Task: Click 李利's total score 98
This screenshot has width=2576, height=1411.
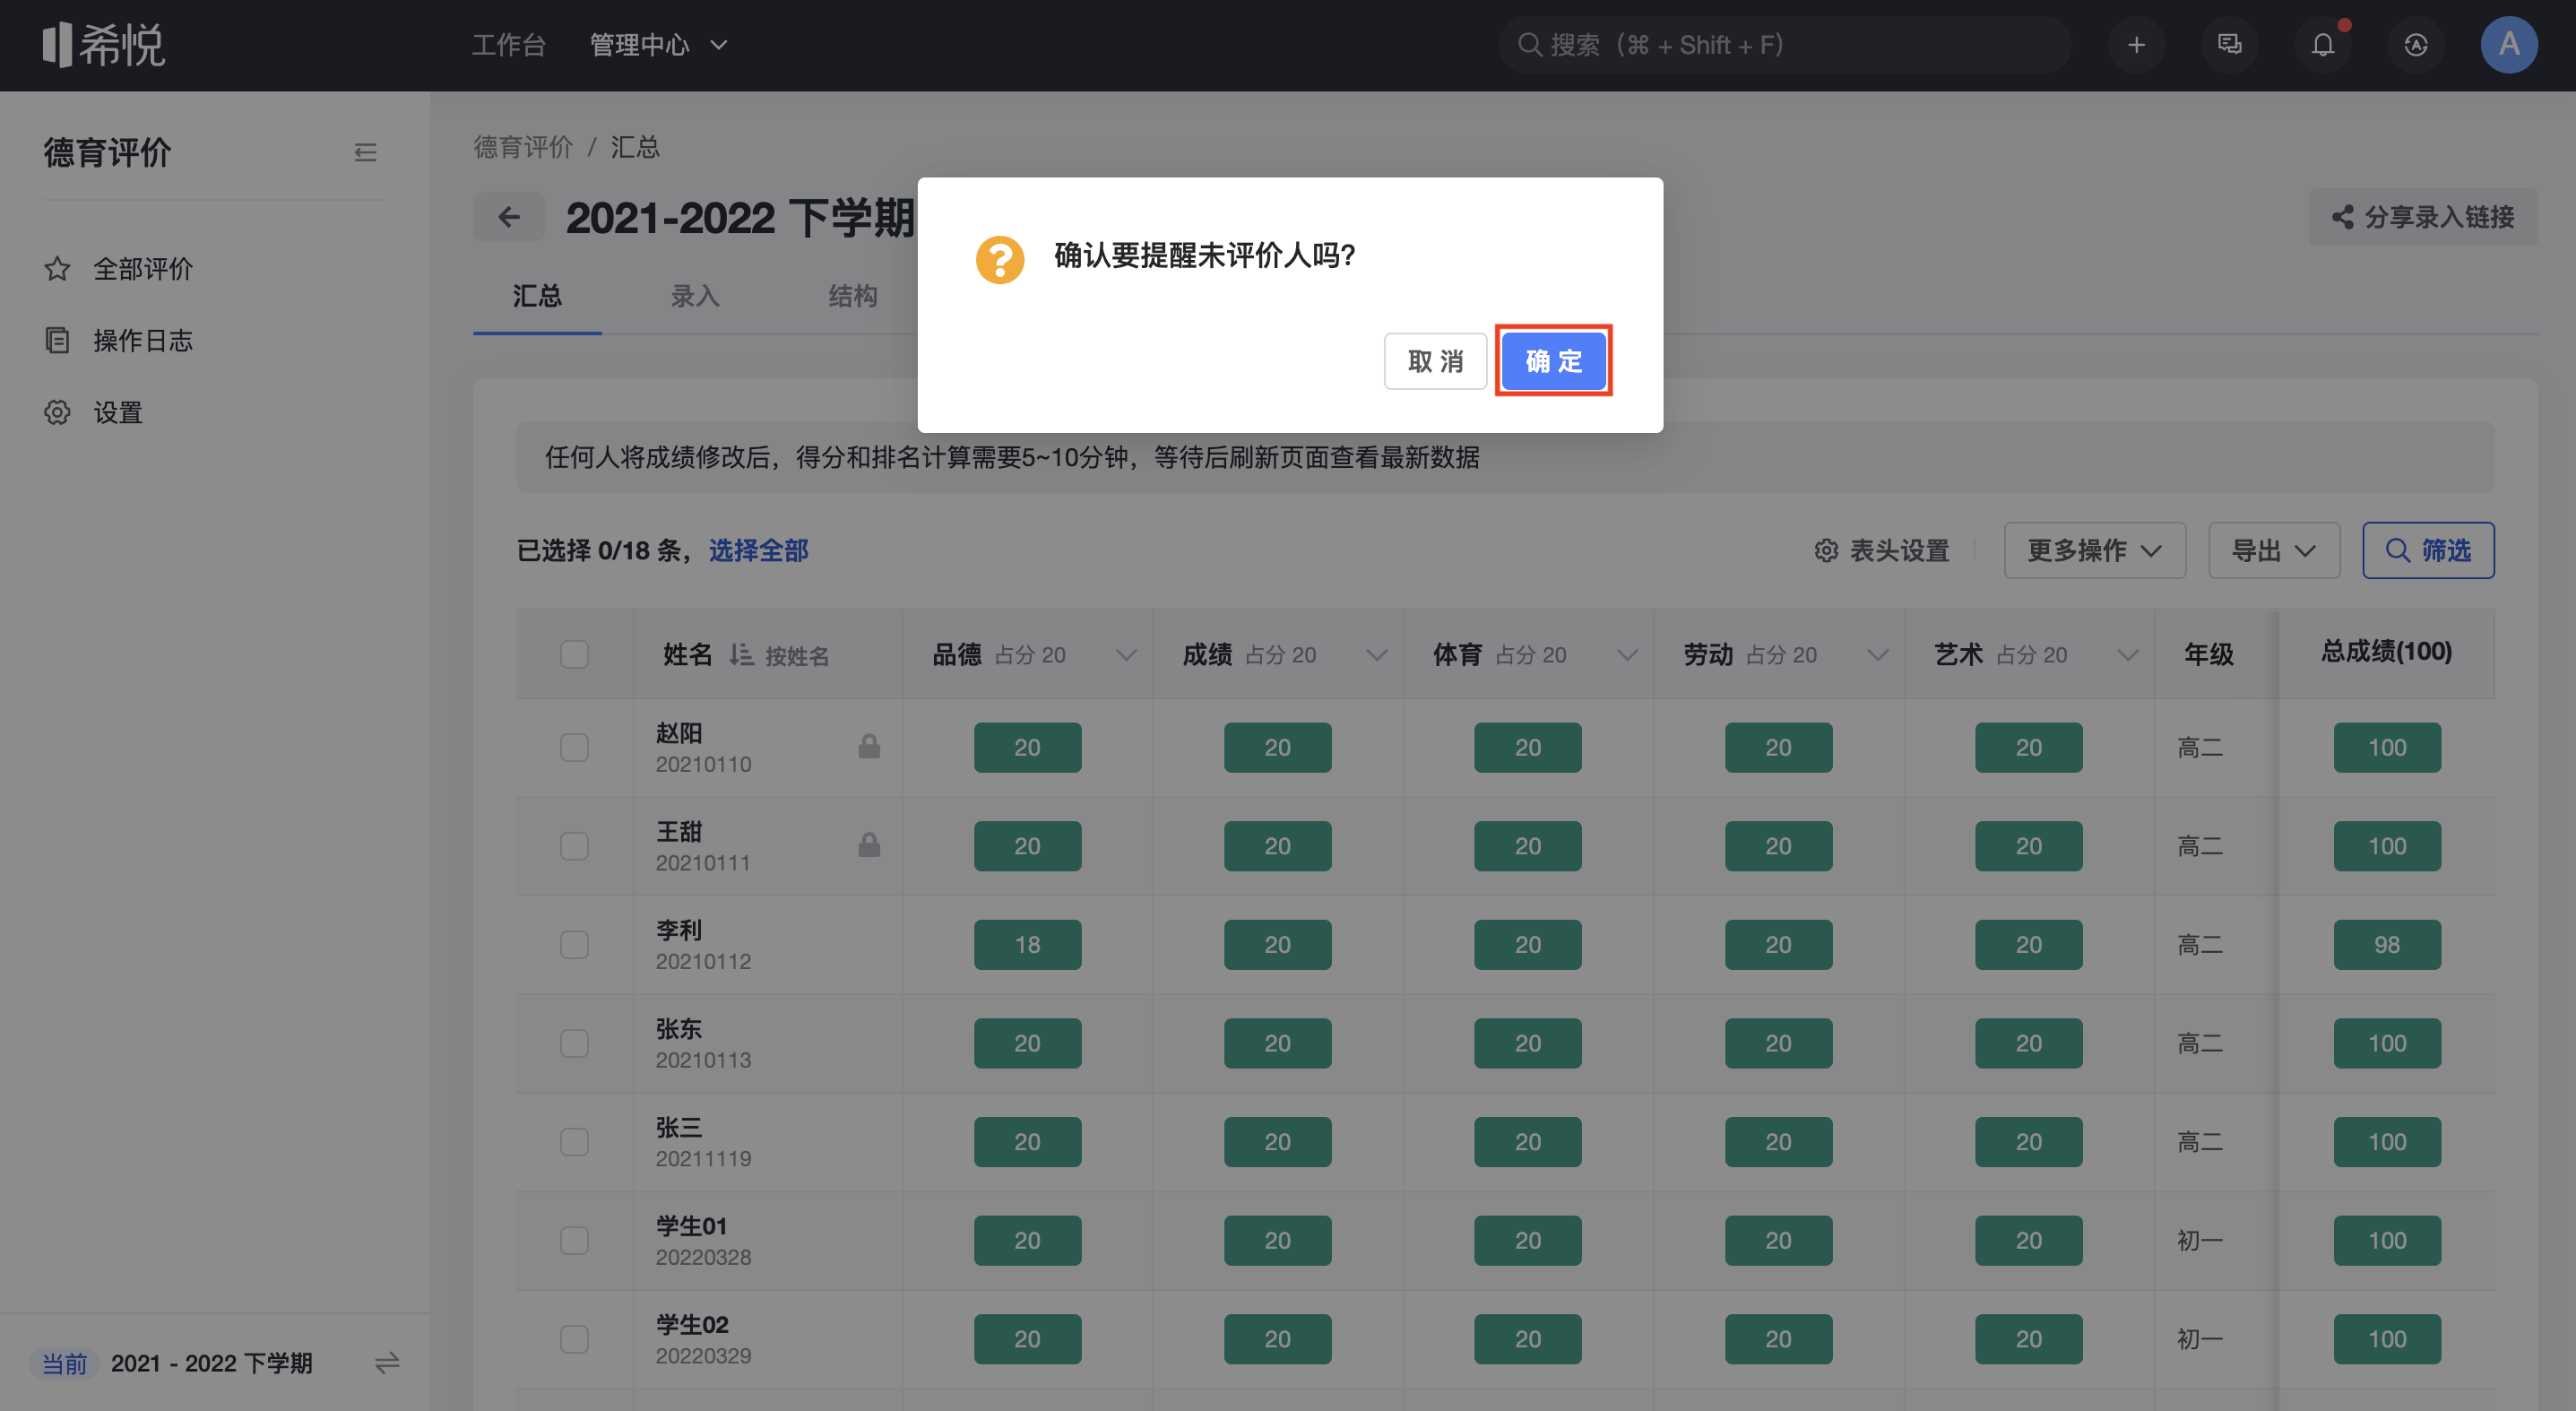Action: (x=2387, y=945)
